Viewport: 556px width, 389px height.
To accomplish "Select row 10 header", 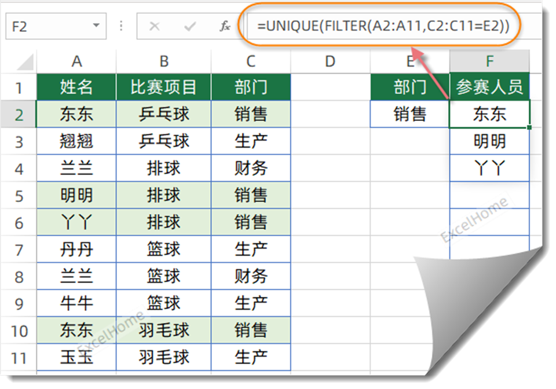I will click(19, 331).
